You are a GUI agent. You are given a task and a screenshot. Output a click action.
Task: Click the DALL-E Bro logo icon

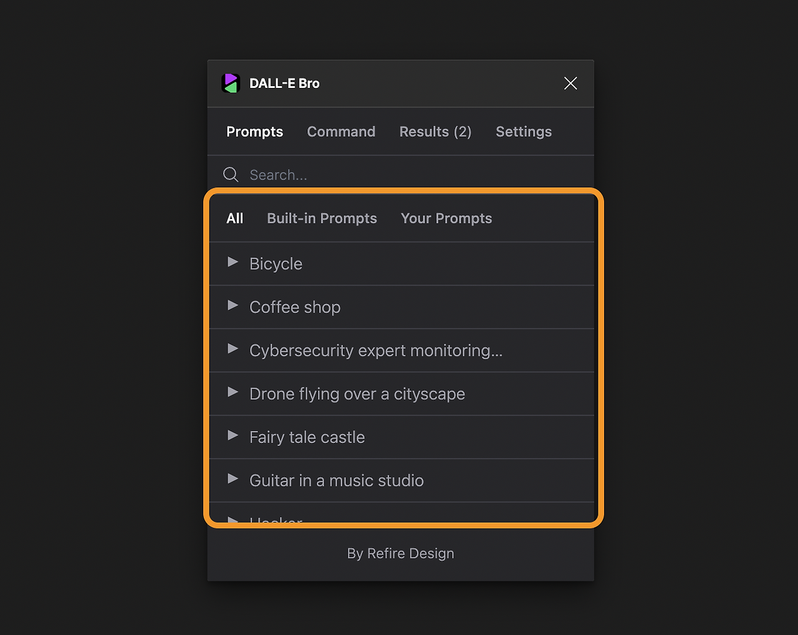click(x=231, y=83)
